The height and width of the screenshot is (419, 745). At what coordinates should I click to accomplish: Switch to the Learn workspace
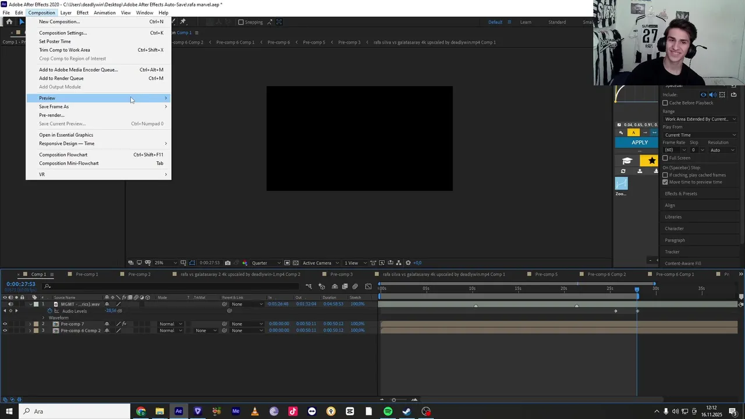pos(526,22)
